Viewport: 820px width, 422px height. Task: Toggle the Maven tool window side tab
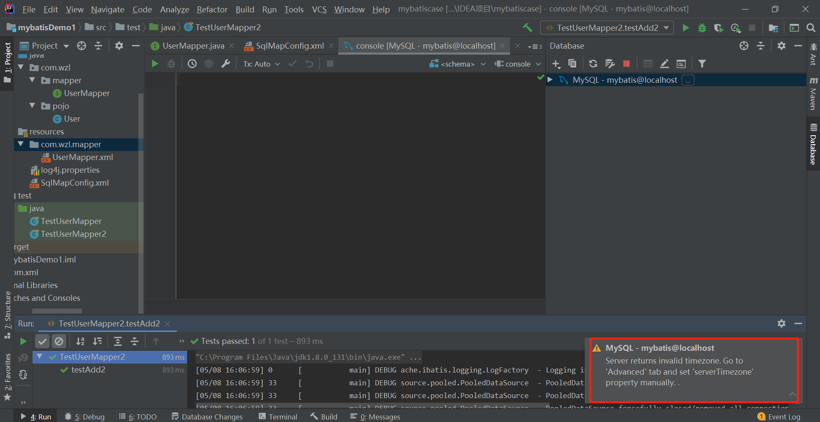click(x=813, y=93)
